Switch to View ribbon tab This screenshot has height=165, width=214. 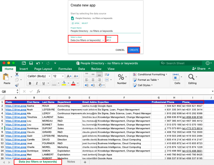click(x=111, y=69)
